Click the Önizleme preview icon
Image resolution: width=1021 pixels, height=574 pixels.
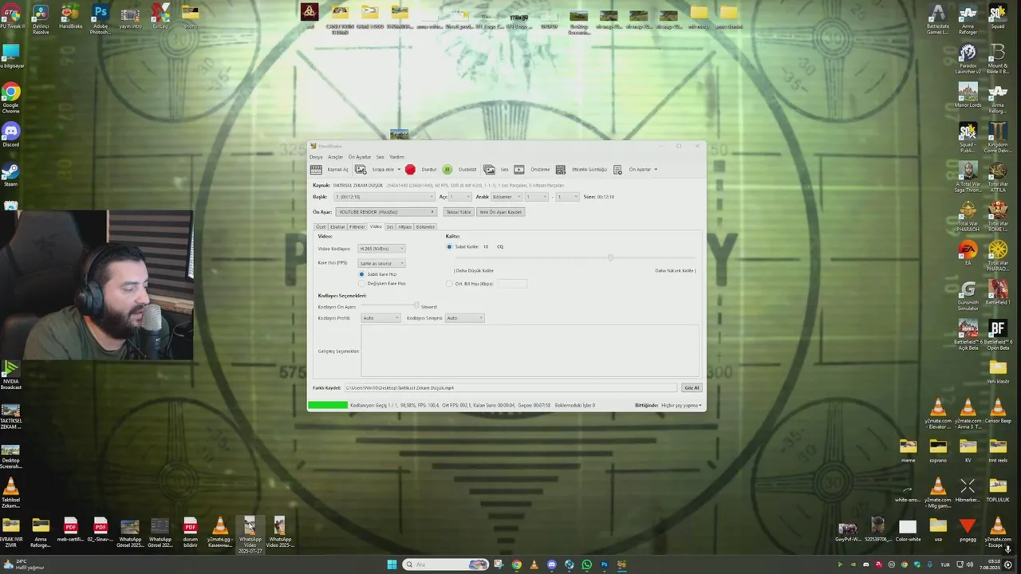pyautogui.click(x=519, y=169)
